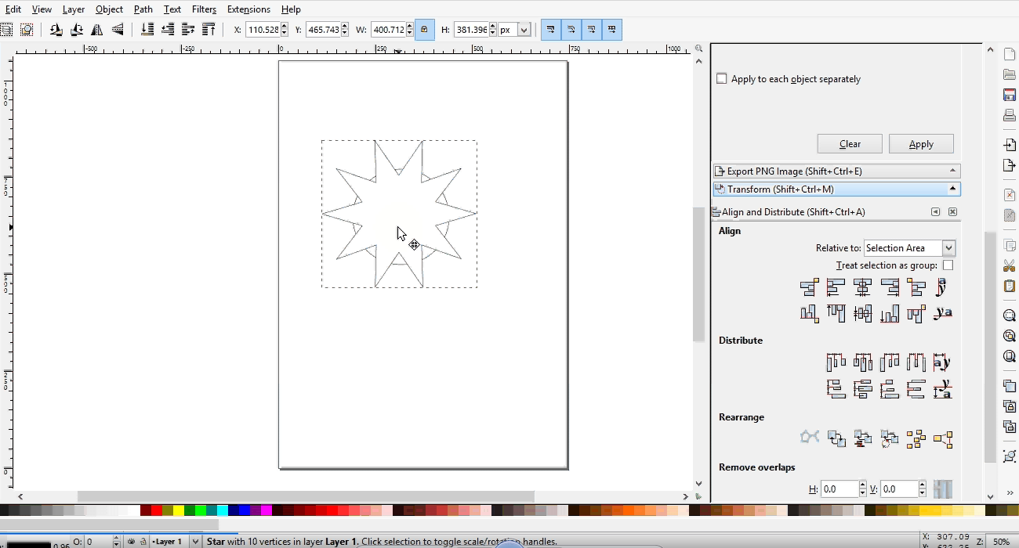Screen dimensions: 1019x548
Task: Open the View menu
Action: (42, 9)
